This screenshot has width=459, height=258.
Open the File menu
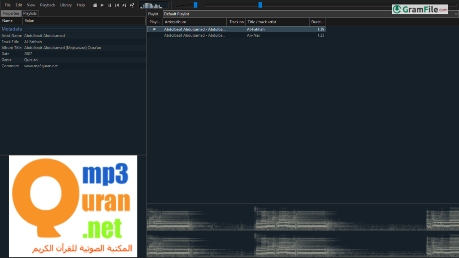(x=8, y=5)
